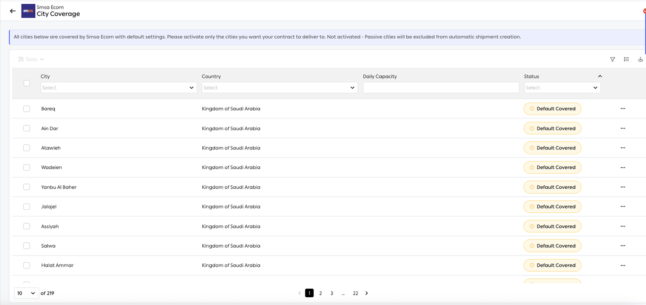Go to page 3 of the table
This screenshot has height=305, width=646.
[332, 293]
